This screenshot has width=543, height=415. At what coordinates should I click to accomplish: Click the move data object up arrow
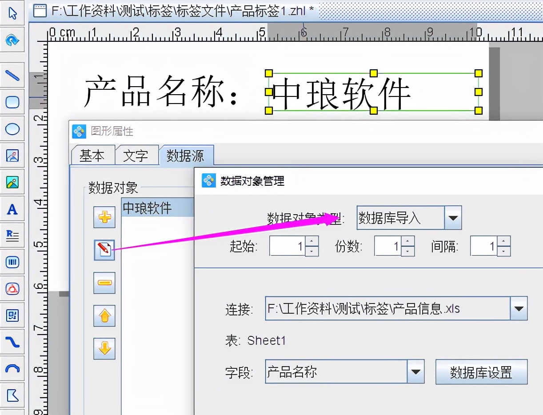pyautogui.click(x=104, y=315)
